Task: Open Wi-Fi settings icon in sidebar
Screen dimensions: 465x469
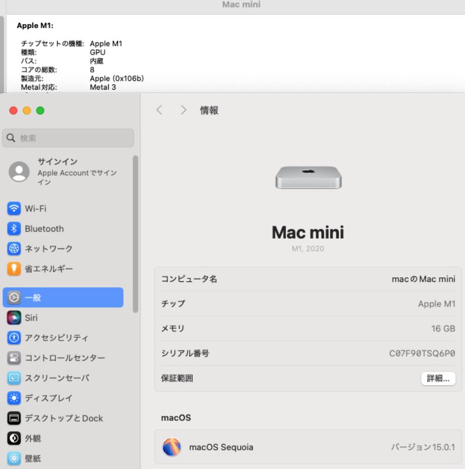Action: point(14,209)
